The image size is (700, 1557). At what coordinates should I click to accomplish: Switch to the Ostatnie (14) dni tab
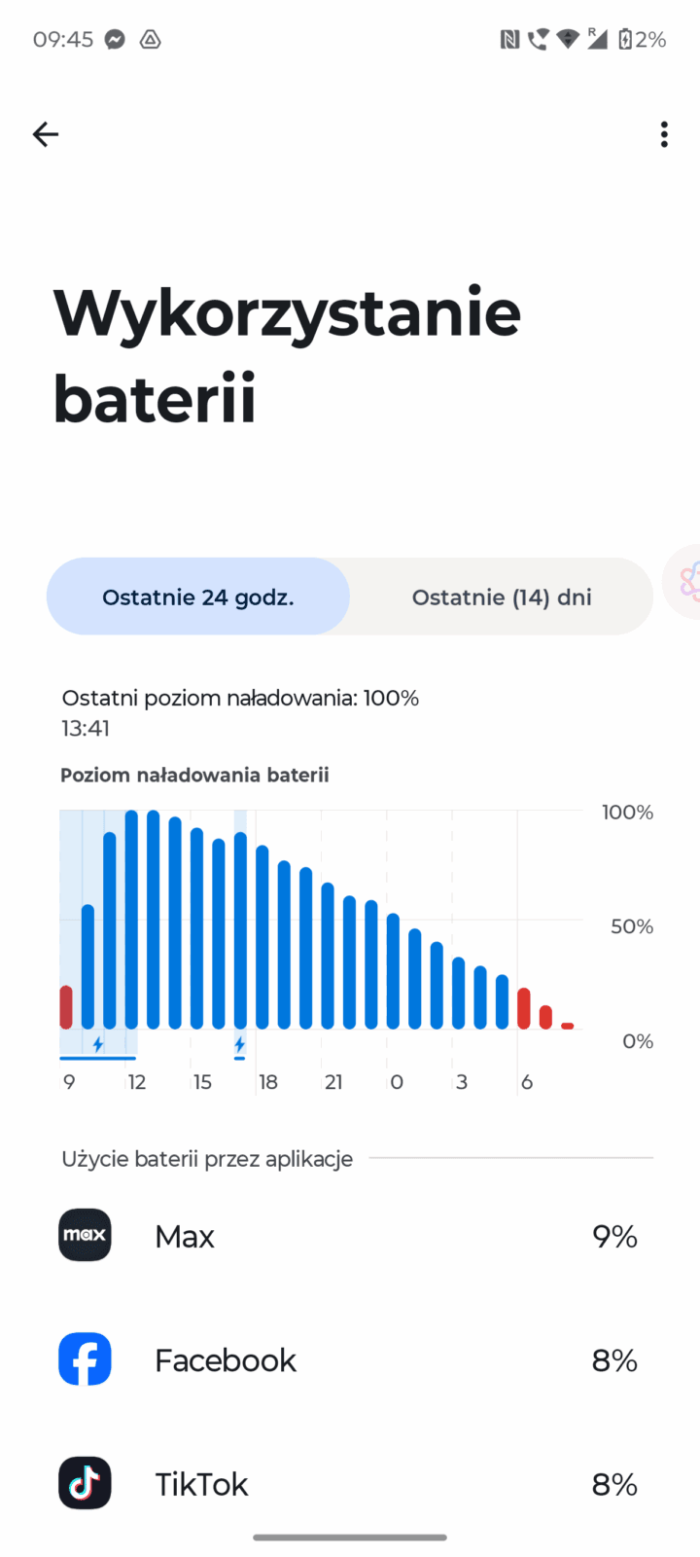pos(502,597)
